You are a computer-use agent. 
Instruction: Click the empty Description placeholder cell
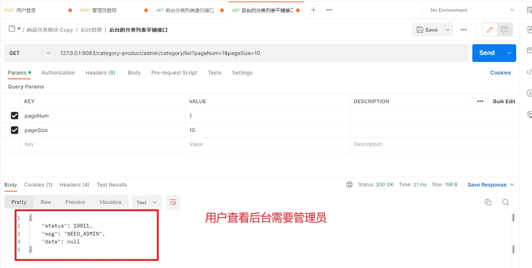435,145
